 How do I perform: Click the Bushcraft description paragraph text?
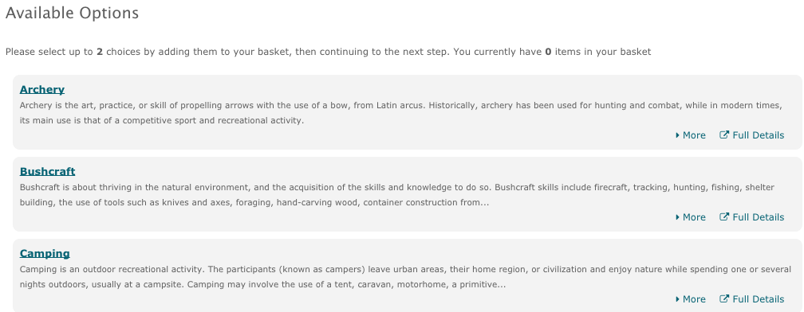[x=397, y=195]
